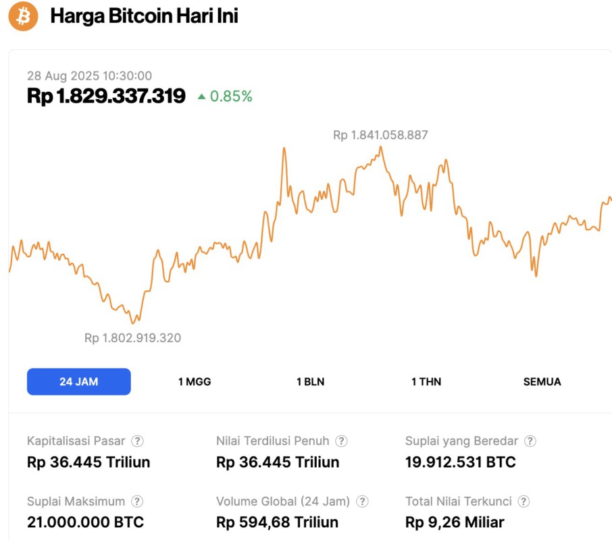Click the peak price label Rp 1.841.058.887

pyautogui.click(x=380, y=134)
